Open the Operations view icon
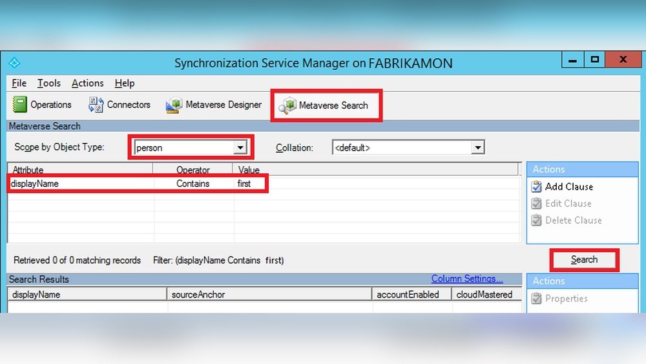 click(x=19, y=105)
